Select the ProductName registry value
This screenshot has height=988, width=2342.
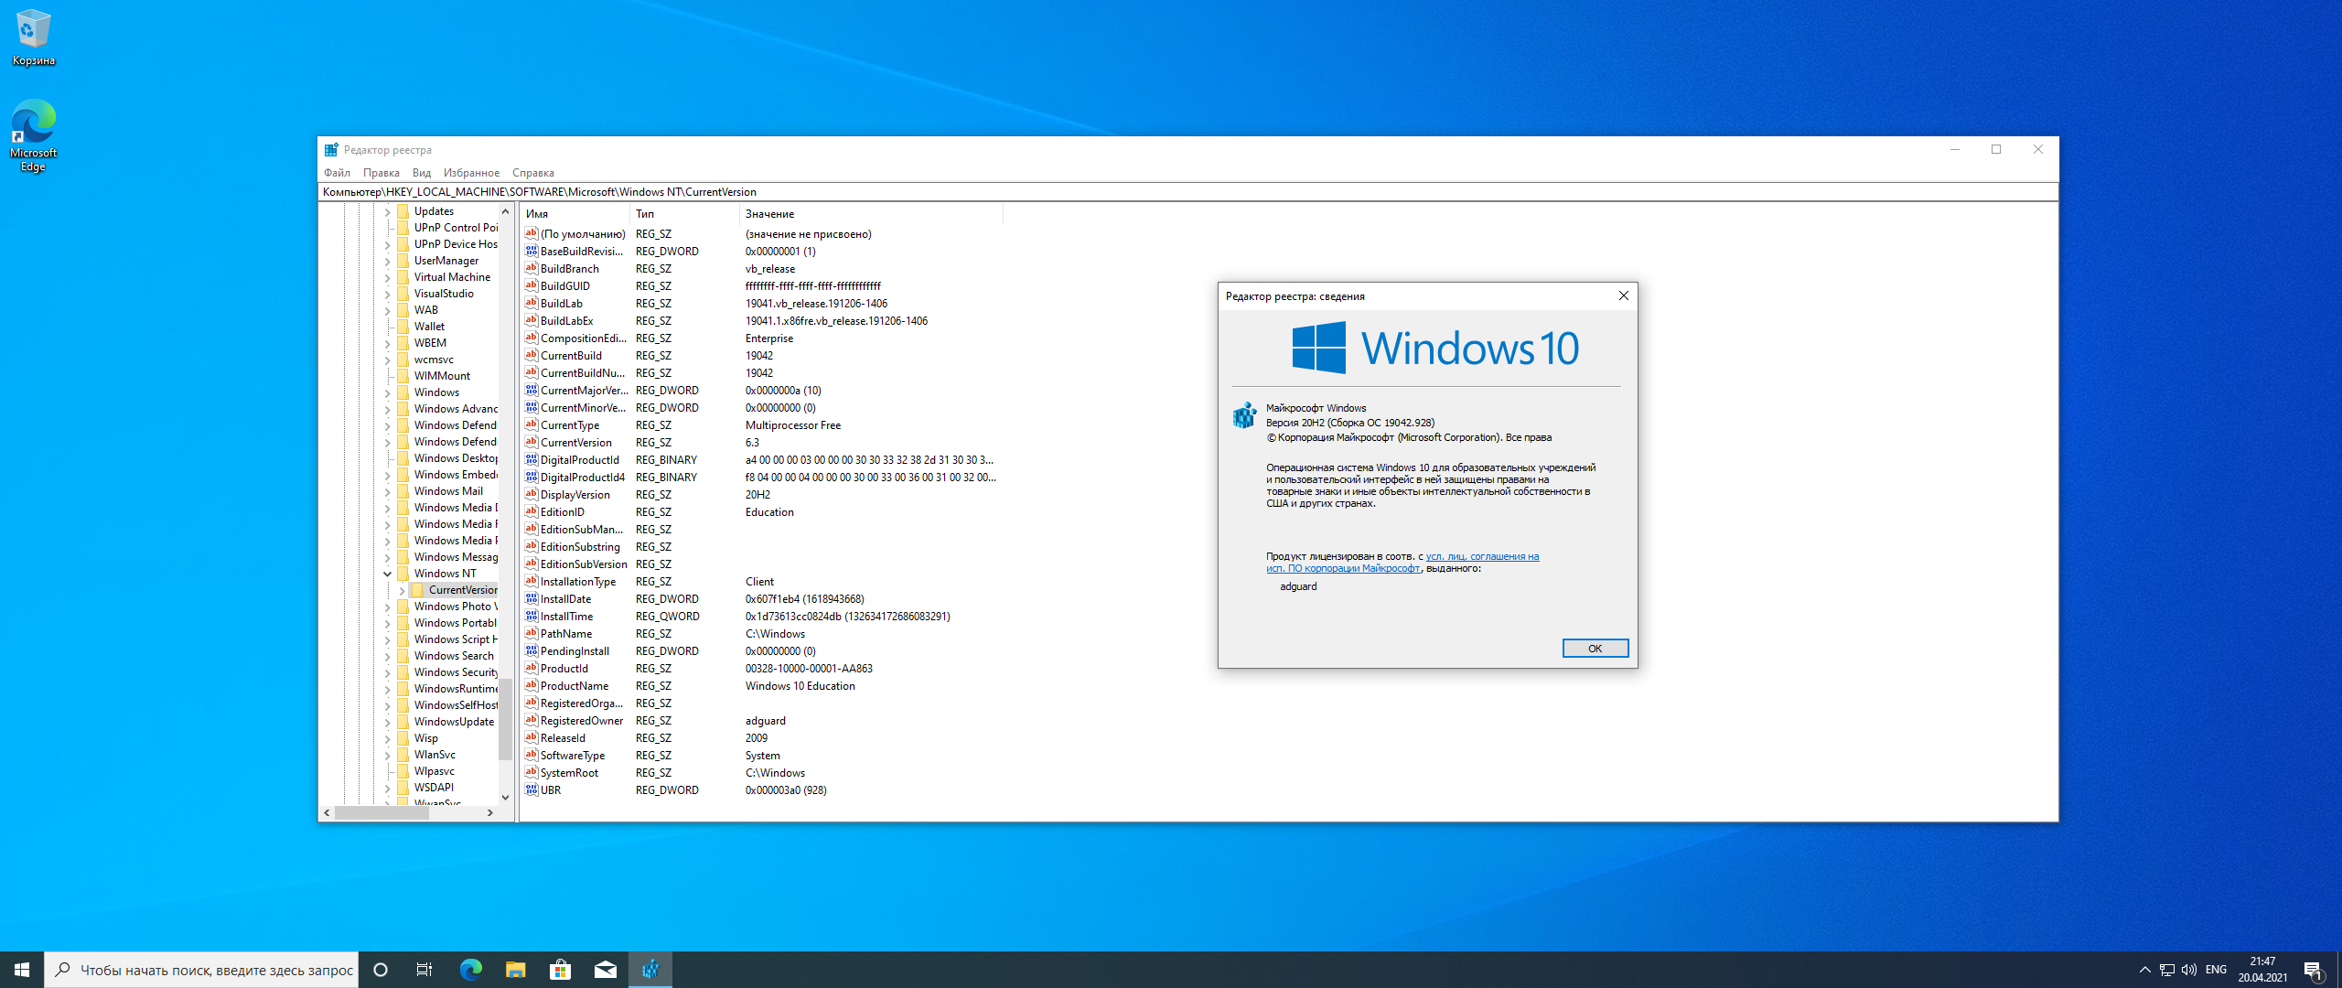point(574,686)
